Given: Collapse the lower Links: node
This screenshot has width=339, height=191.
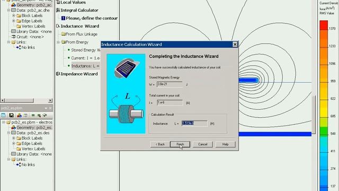Looking at the screenshot, I should (x=8, y=159).
